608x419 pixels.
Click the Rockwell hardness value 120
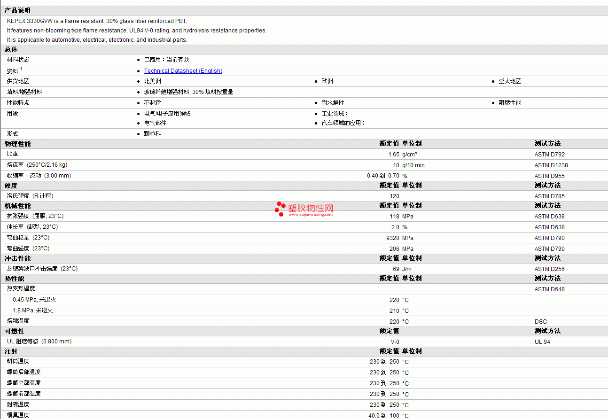[395, 196]
